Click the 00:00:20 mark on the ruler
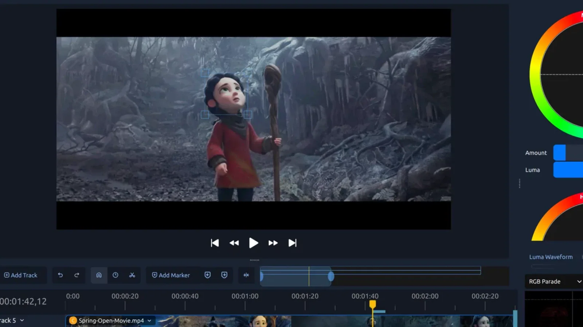This screenshot has width=583, height=327. [125, 296]
